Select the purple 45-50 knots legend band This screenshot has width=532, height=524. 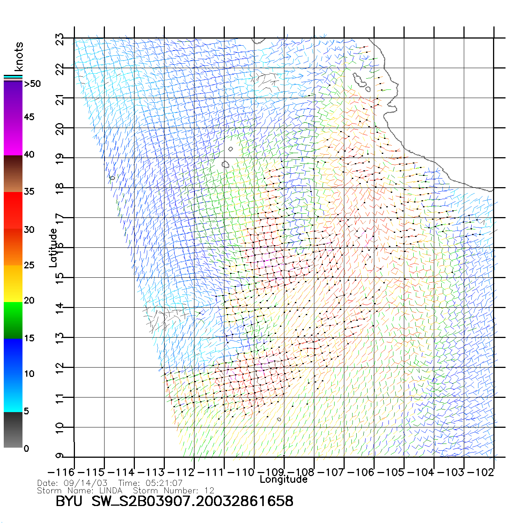[13, 99]
